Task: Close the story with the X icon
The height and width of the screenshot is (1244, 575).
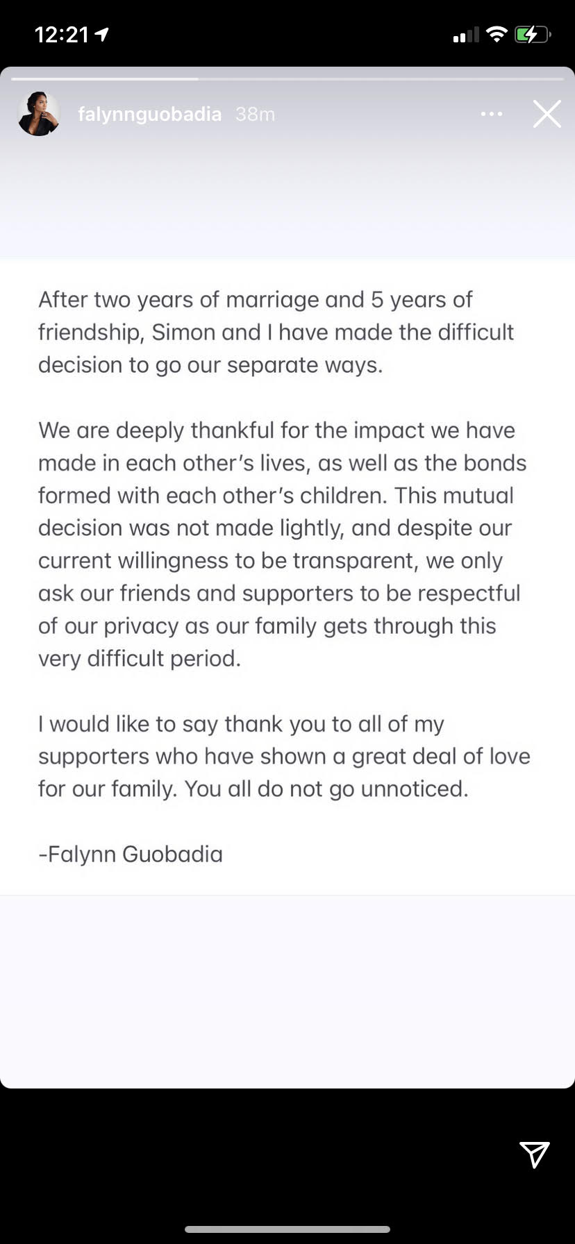Action: (547, 114)
